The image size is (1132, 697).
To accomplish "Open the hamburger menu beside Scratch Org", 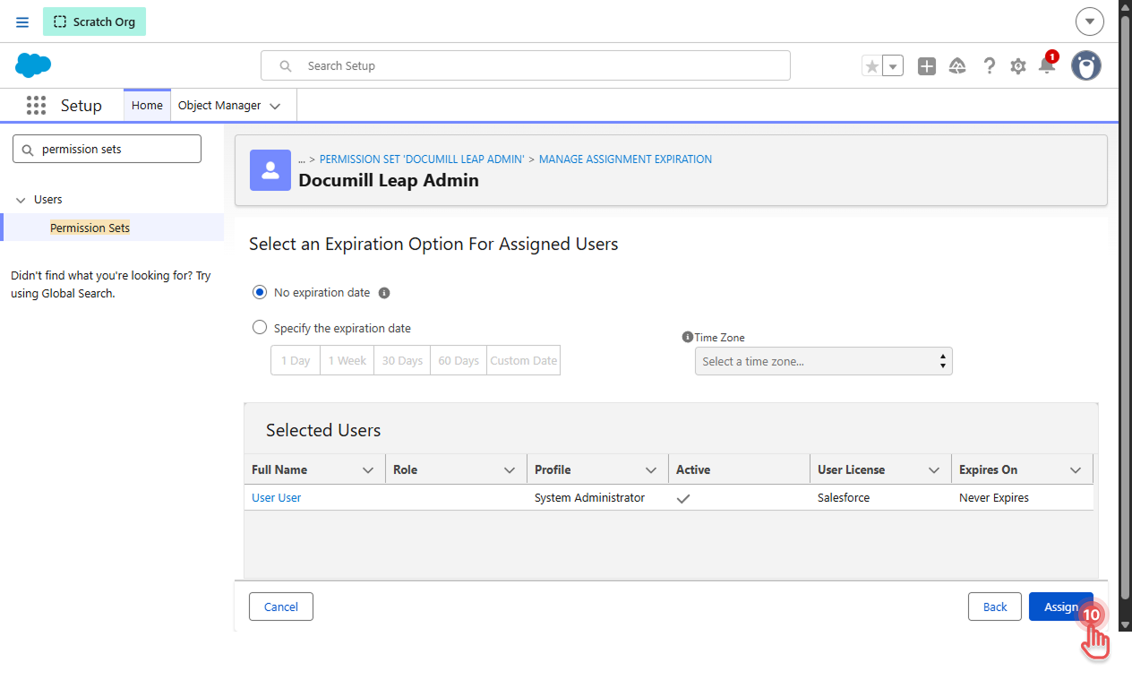I will click(x=22, y=22).
